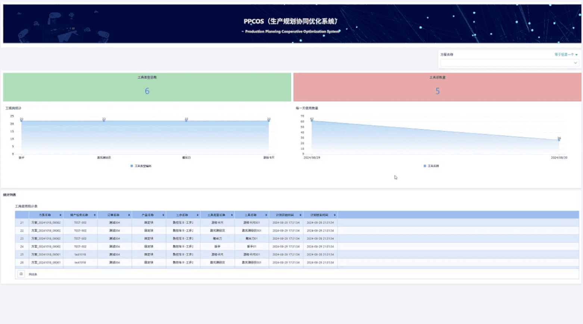Open the 等于任意一个 filter condition dropdown

point(566,55)
